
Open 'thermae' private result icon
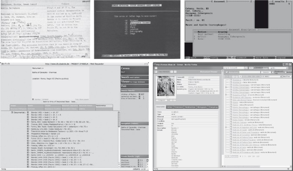click(138, 160)
